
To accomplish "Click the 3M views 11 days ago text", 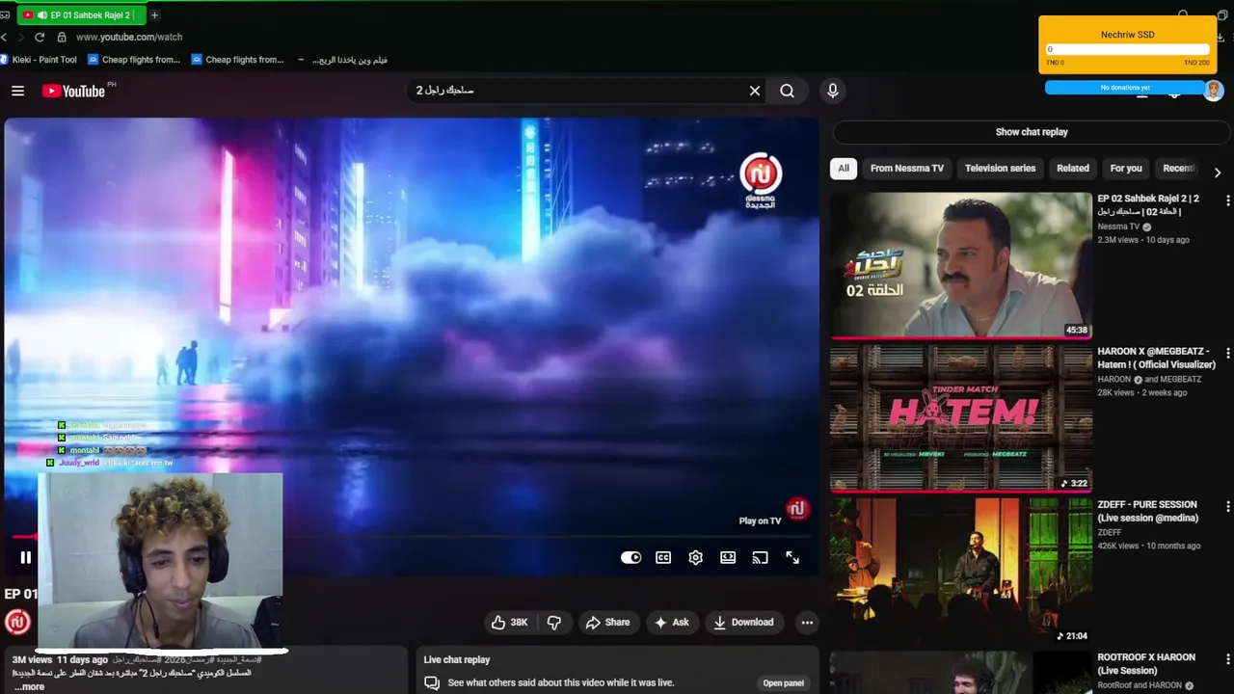I will tap(60, 660).
